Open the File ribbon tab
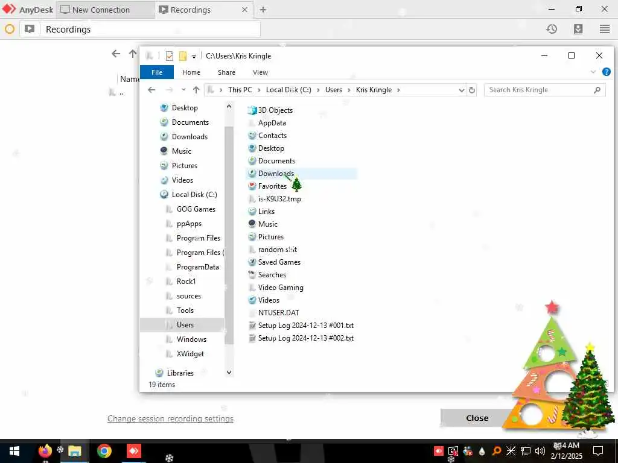The height and width of the screenshot is (463, 618). (x=157, y=72)
